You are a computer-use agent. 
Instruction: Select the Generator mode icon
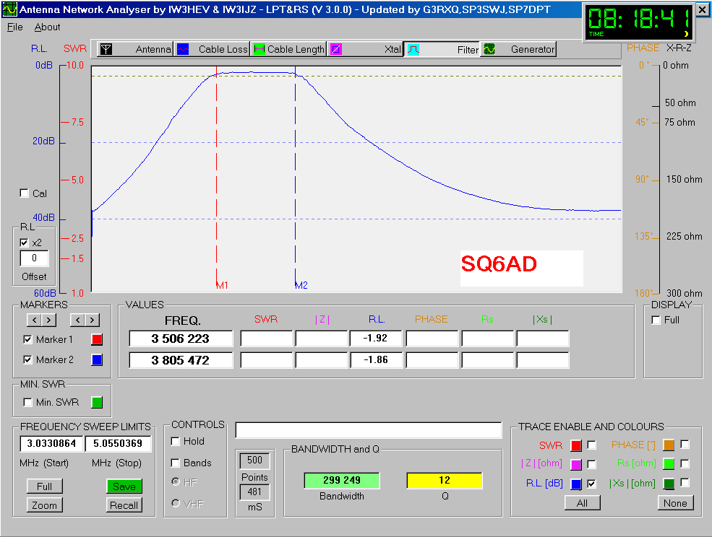[489, 49]
